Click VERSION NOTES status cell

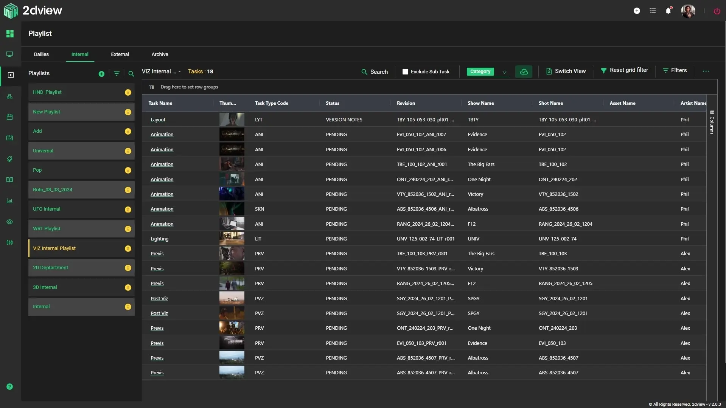point(344,120)
